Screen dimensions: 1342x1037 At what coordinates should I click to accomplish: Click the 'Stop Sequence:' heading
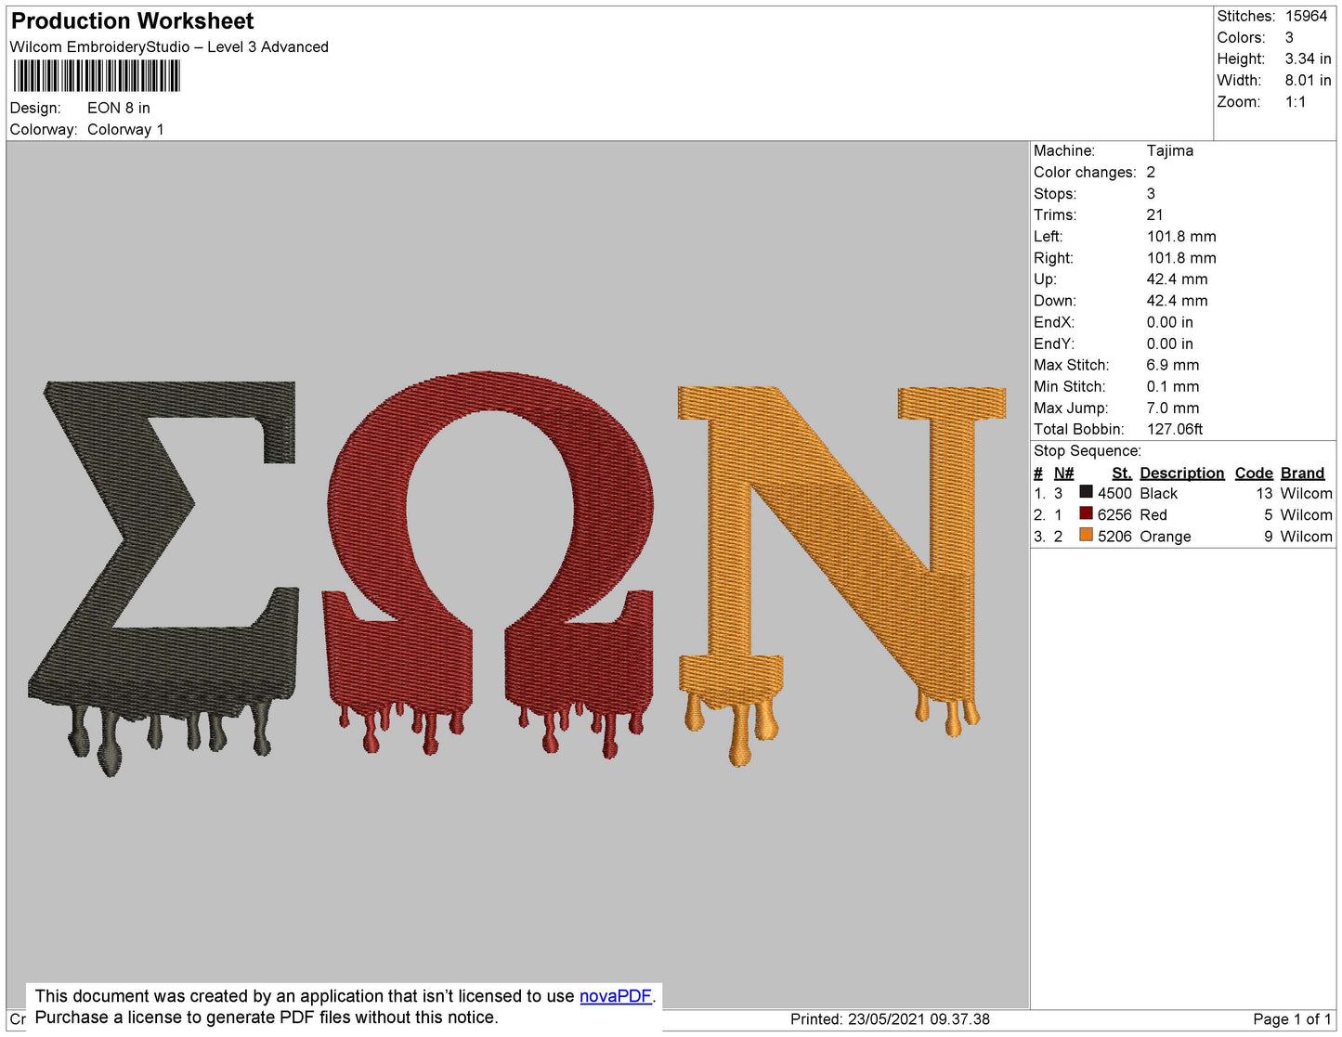1088,451
